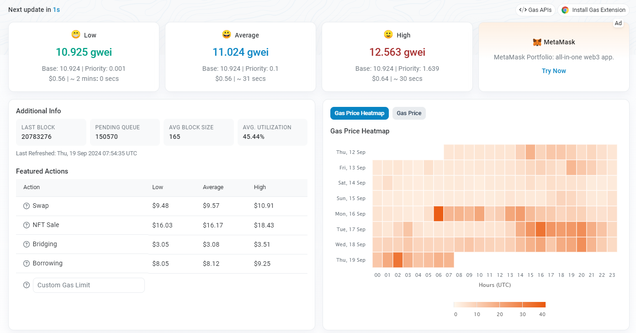Image resolution: width=636 pixels, height=333 pixels.
Task: Click the Next update countdown text
Action: pyautogui.click(x=34, y=10)
